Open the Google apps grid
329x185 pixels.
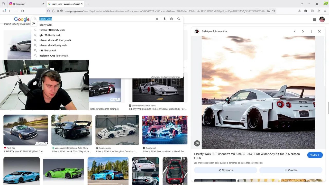(314, 19)
